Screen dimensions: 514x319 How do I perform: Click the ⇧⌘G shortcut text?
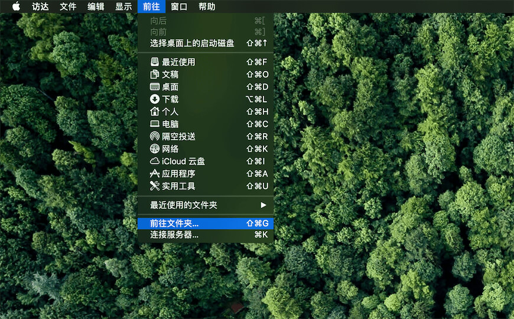coord(258,223)
